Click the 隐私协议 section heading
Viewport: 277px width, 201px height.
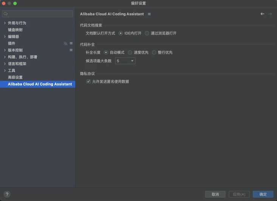point(87,73)
